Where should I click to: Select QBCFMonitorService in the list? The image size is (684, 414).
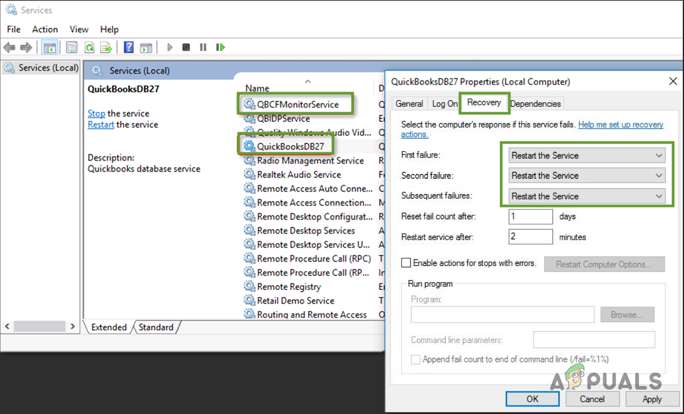pos(298,105)
